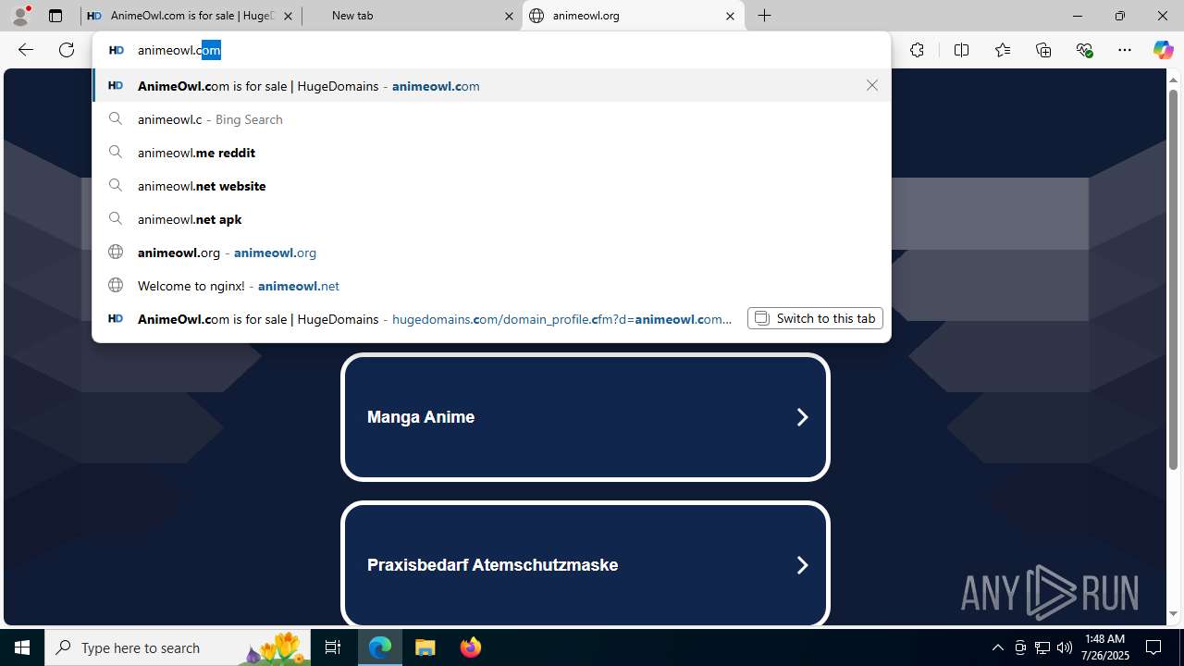Select 'Welcome to nginx!' animeowl.net suggestion

(x=491, y=286)
